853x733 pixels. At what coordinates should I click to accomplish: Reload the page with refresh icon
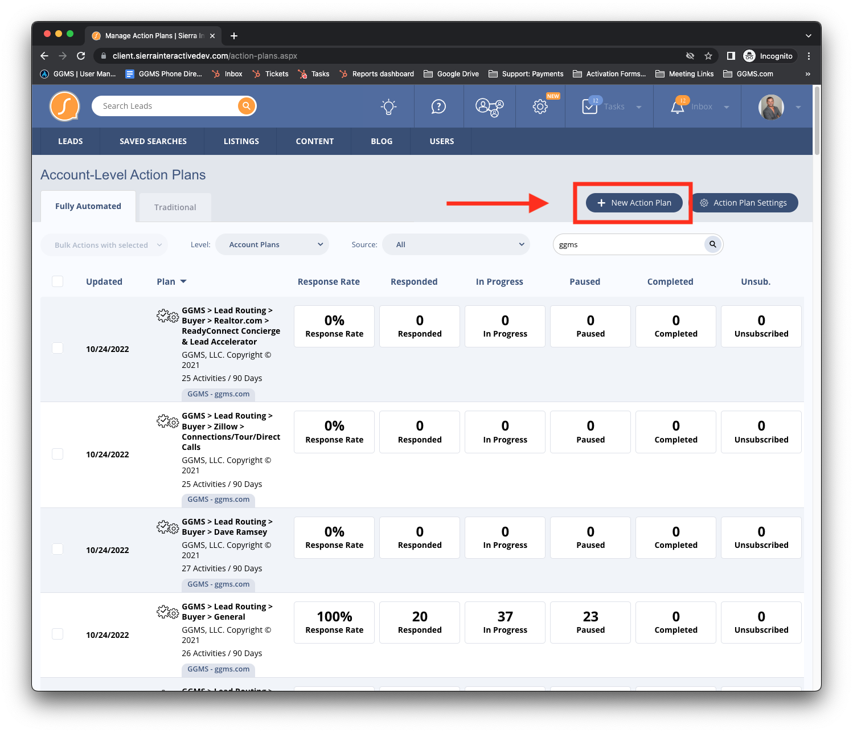(81, 56)
